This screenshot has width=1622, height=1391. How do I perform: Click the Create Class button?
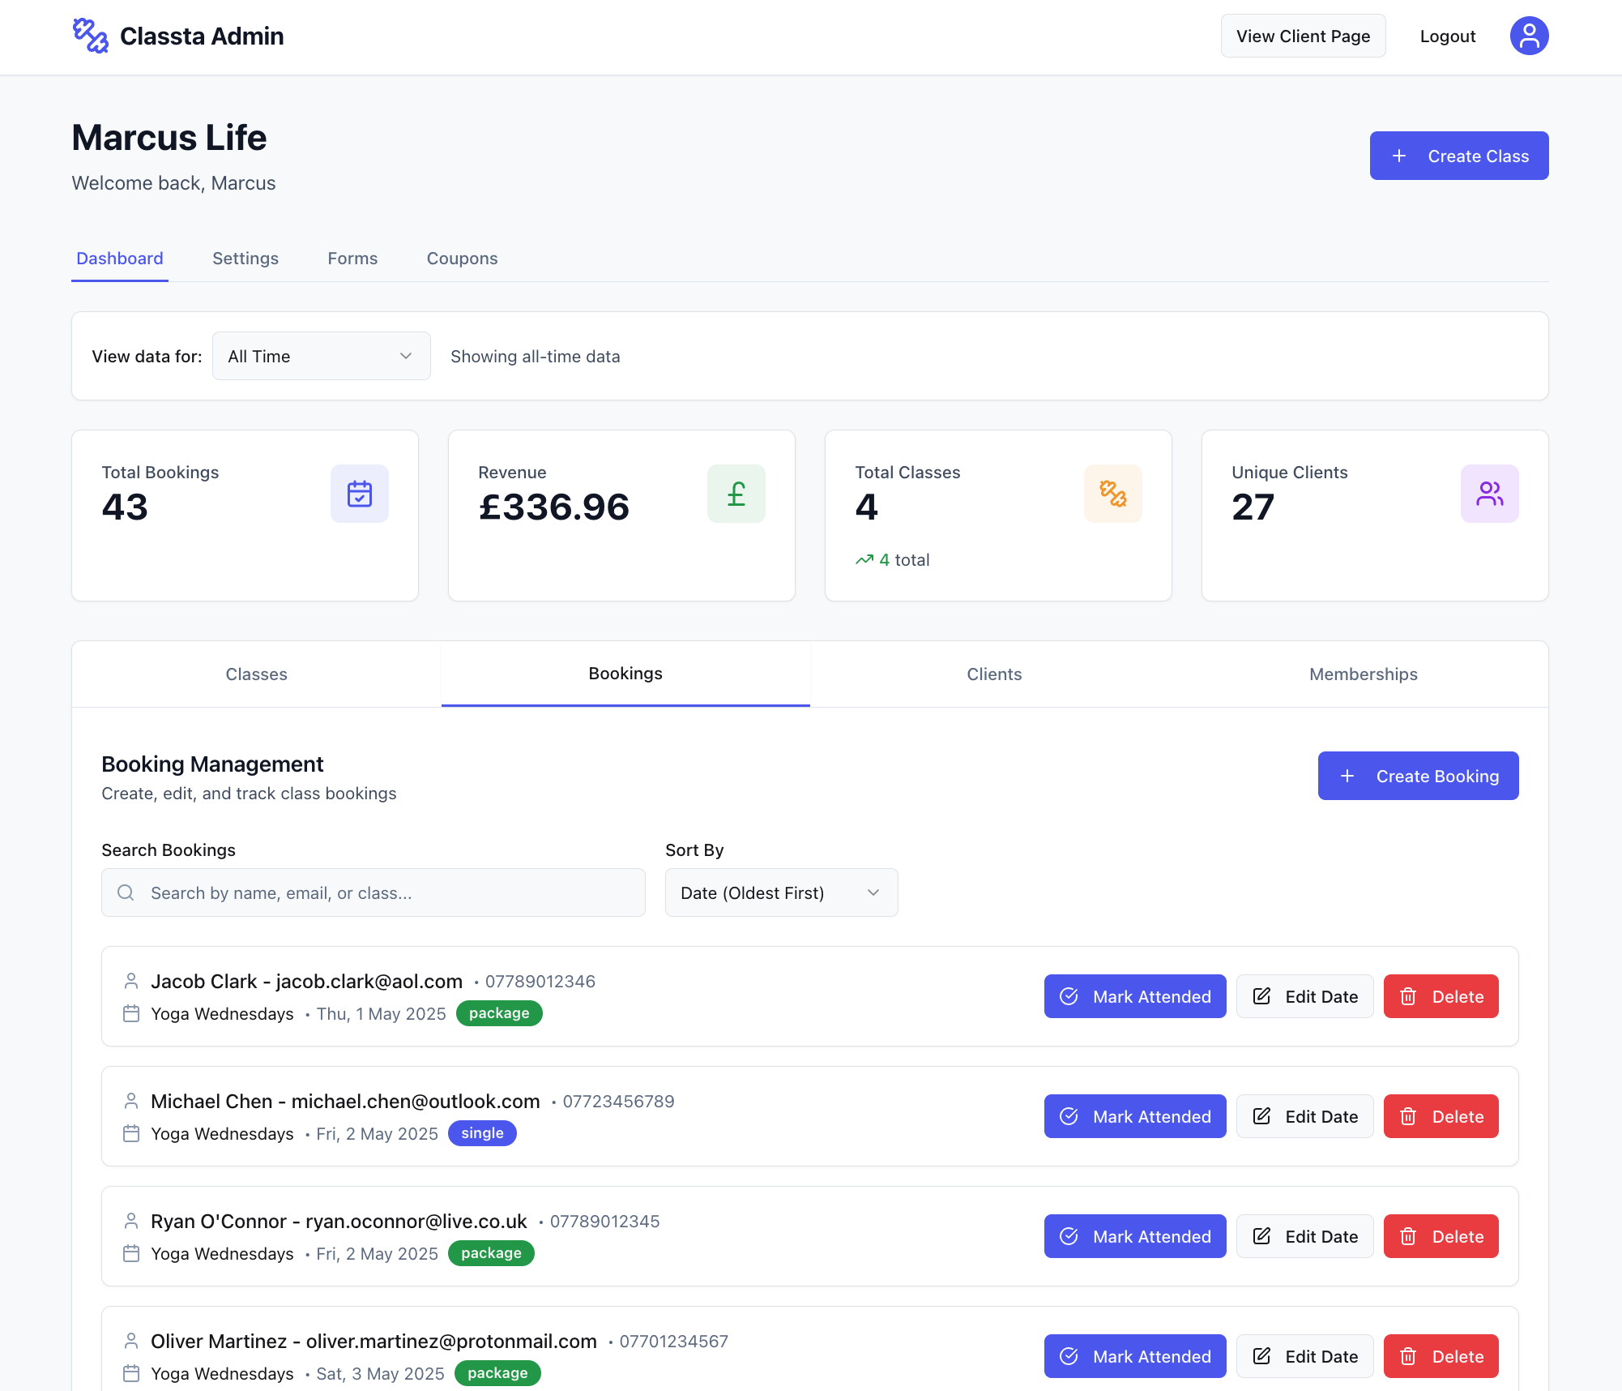pos(1458,155)
